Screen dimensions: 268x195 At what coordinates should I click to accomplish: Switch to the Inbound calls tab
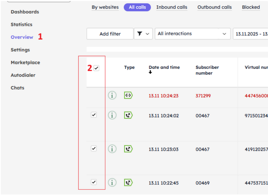click(172, 7)
